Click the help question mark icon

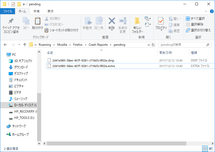(x=212, y=11)
